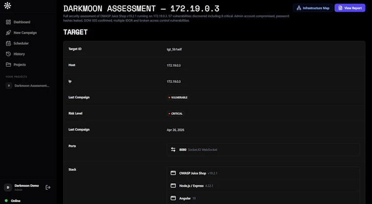
Task: Click the port 8080 arrows icon
Action: (173, 150)
